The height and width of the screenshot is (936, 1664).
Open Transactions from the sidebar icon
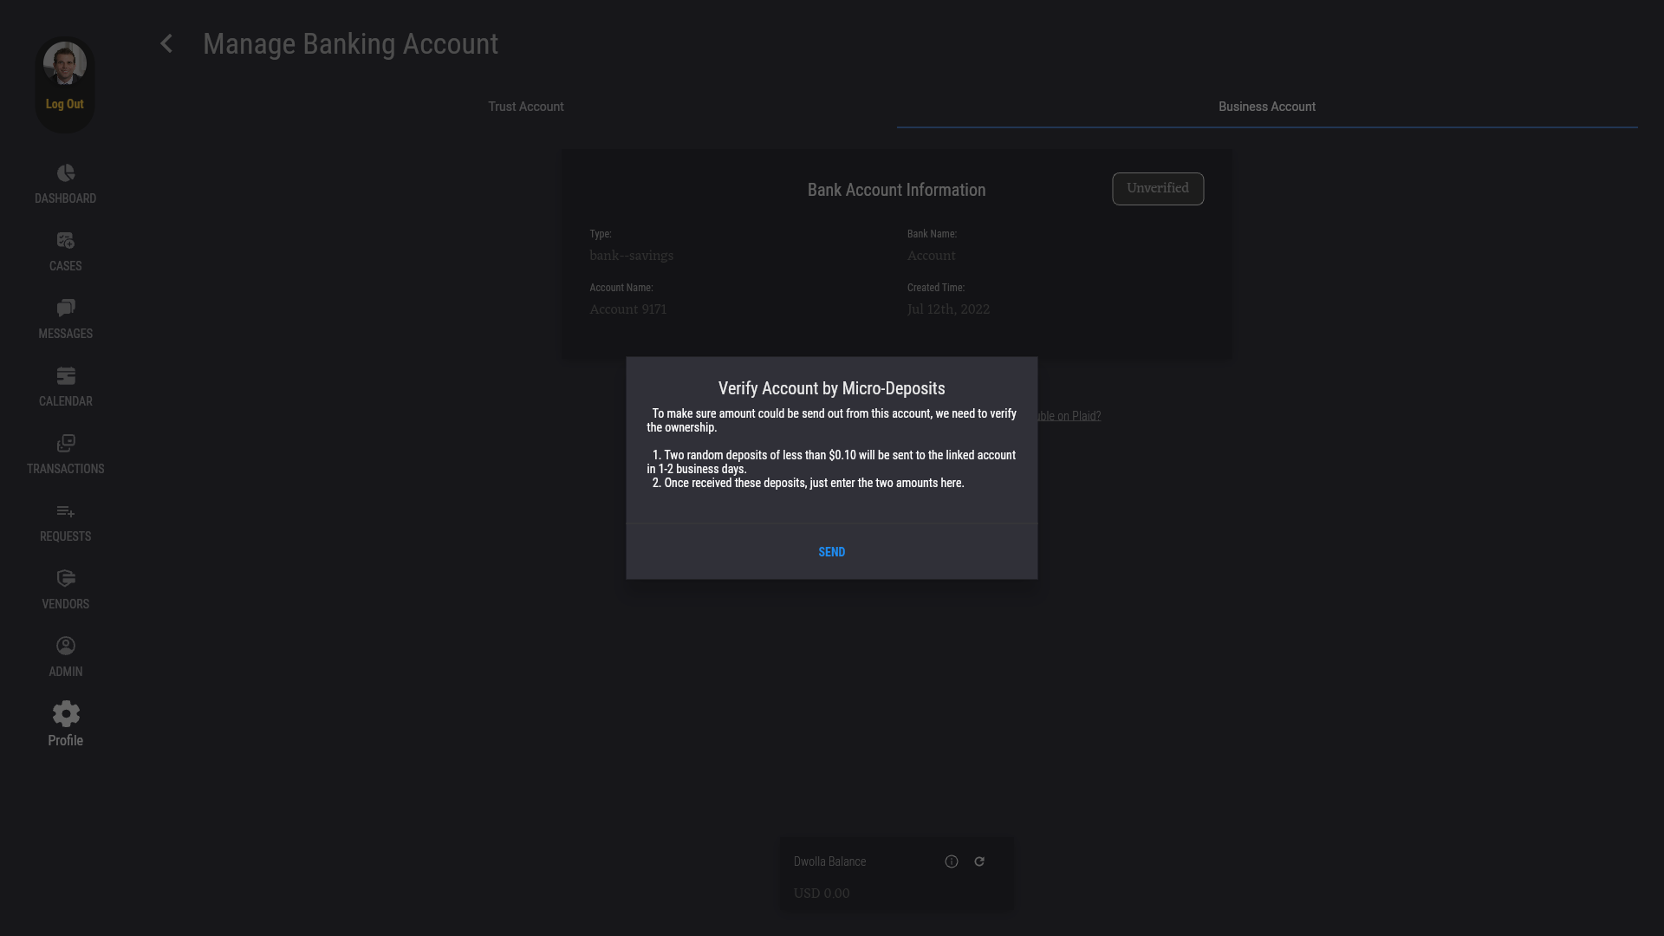coord(66,444)
